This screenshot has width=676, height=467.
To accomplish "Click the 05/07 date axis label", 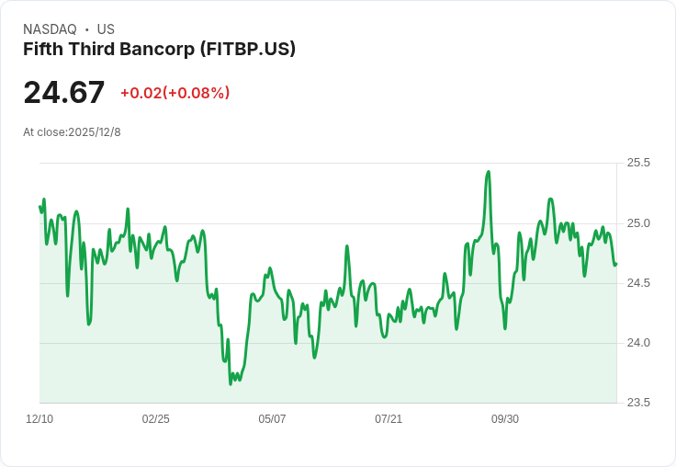I will click(272, 418).
